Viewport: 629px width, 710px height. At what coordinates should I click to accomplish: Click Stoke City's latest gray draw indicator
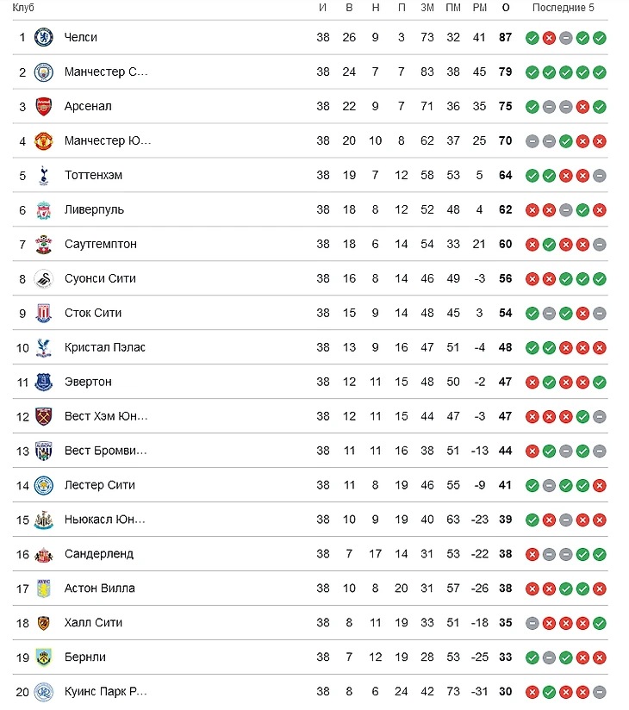(600, 313)
